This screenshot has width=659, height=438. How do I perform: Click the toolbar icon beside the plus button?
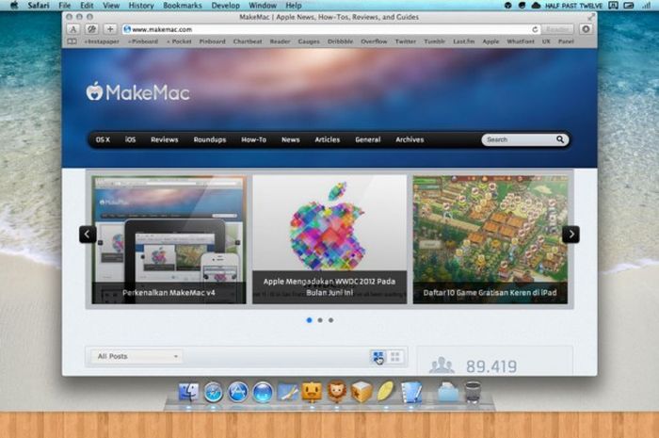tap(91, 29)
